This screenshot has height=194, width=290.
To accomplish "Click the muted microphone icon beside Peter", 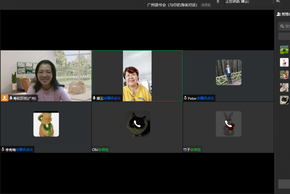I will tap(185, 98).
